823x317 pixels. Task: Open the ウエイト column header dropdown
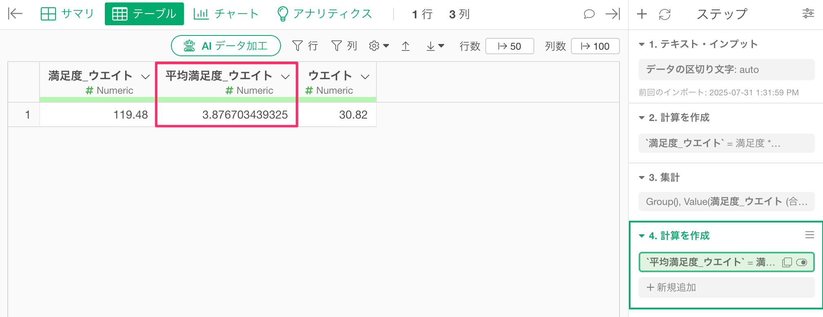pyautogui.click(x=365, y=77)
